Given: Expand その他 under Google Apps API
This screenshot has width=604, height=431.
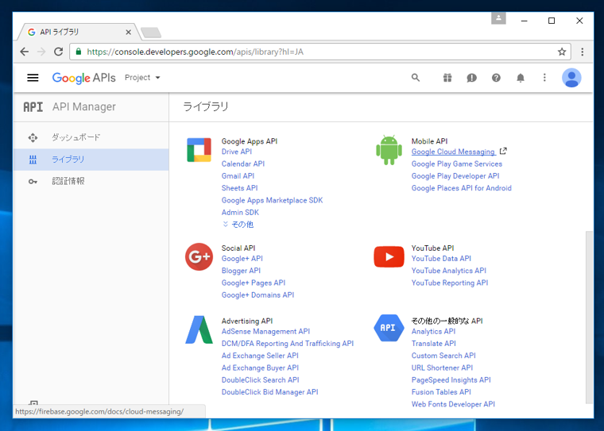Looking at the screenshot, I should click(x=238, y=225).
